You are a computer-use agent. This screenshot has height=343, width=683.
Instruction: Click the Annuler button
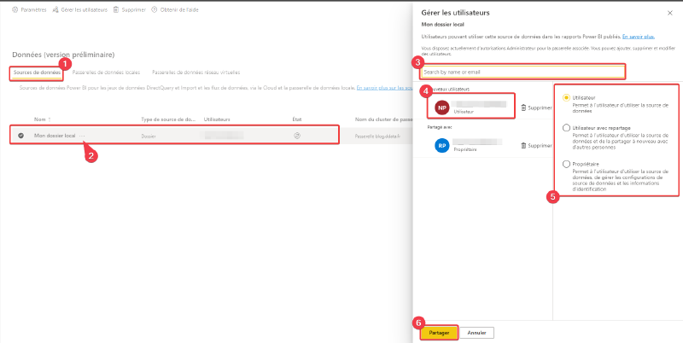pos(477,333)
